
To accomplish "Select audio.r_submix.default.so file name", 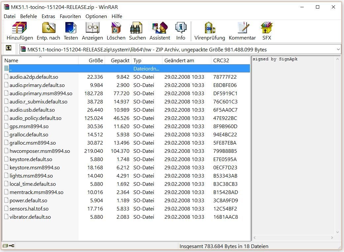I will pyautogui.click(x=38, y=101).
